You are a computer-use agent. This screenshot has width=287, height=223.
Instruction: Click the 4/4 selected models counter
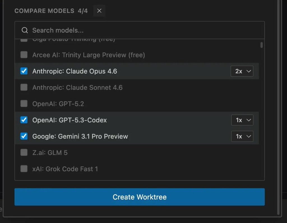coord(83,11)
